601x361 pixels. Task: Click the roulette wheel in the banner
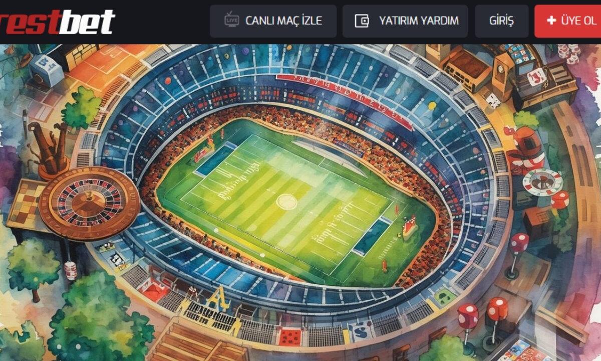click(89, 204)
